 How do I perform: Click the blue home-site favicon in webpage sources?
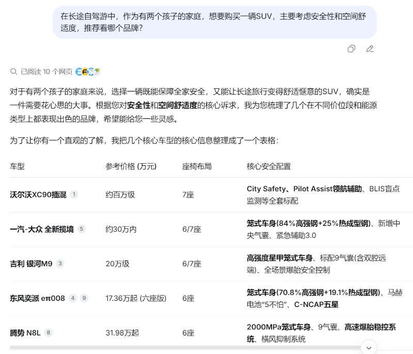point(90,70)
